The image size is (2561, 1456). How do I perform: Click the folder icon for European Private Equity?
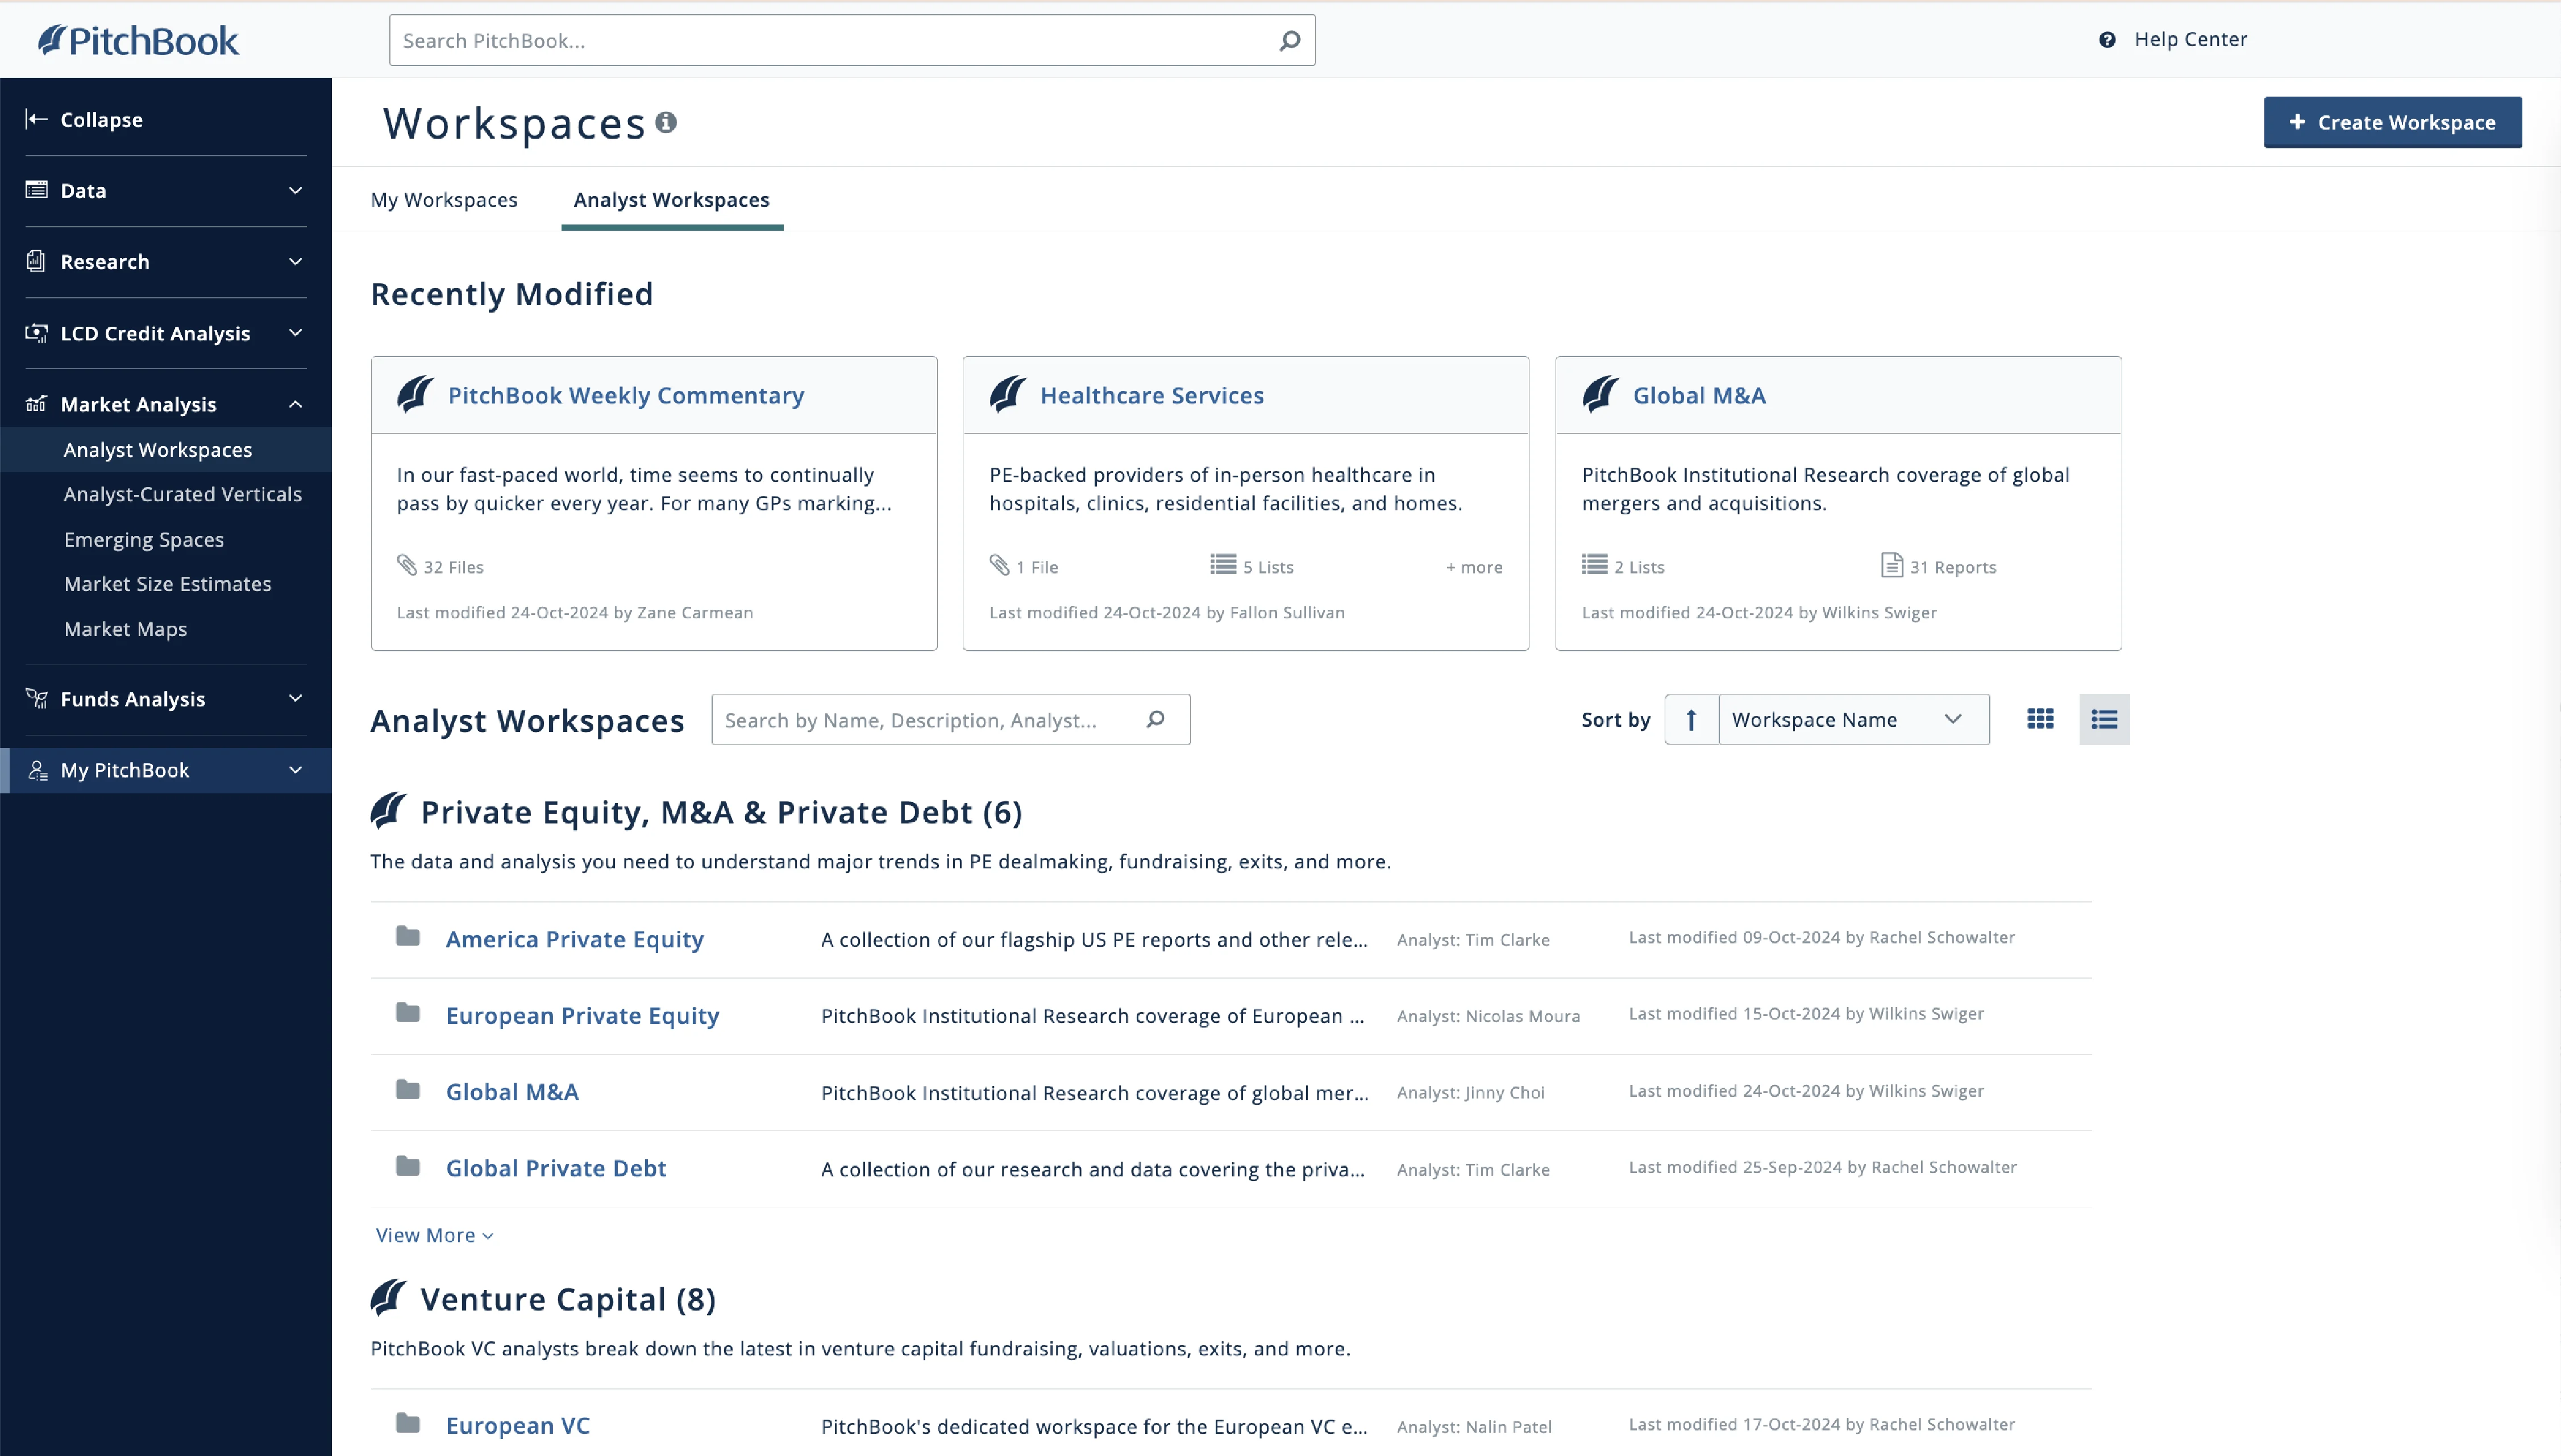pyautogui.click(x=408, y=1013)
